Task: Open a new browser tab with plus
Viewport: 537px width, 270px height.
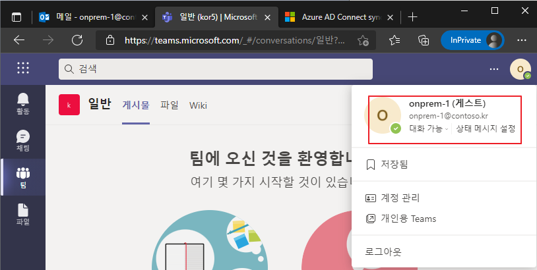Action: [x=413, y=17]
